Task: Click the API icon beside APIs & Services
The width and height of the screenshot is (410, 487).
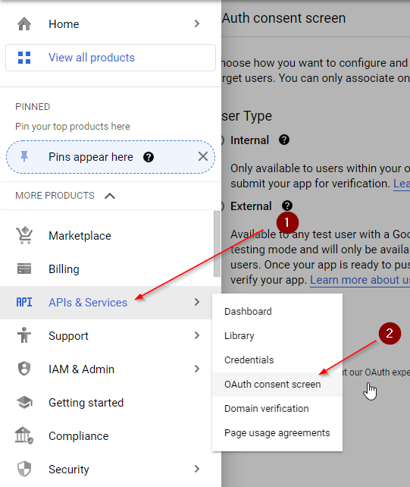Action: pyautogui.click(x=24, y=302)
